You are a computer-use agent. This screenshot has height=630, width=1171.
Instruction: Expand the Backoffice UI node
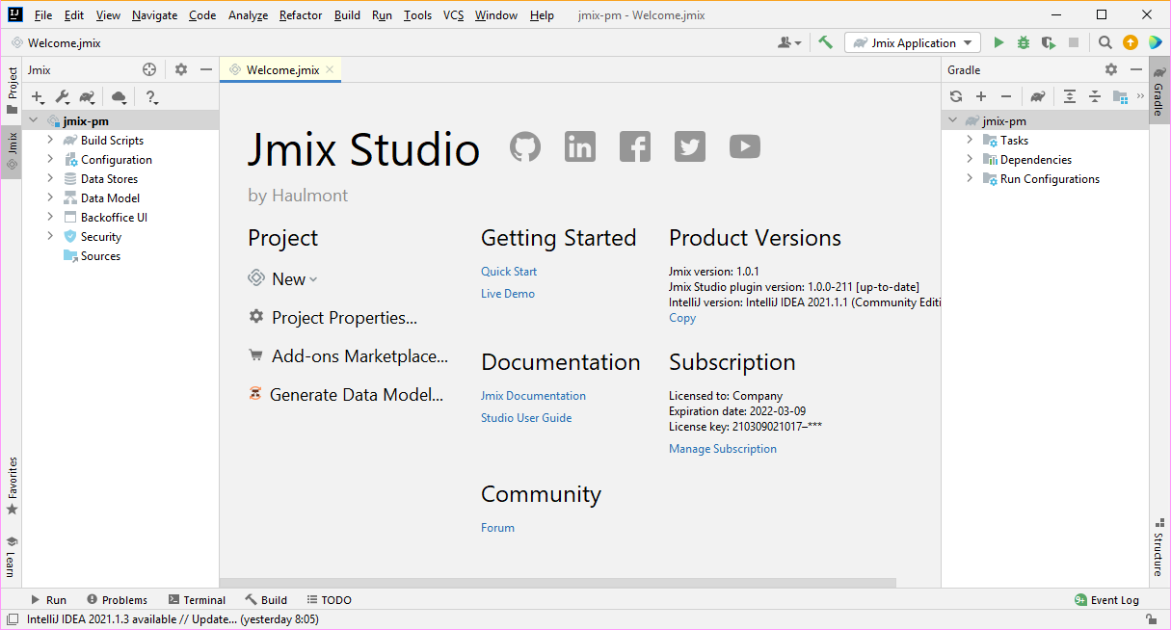(50, 218)
